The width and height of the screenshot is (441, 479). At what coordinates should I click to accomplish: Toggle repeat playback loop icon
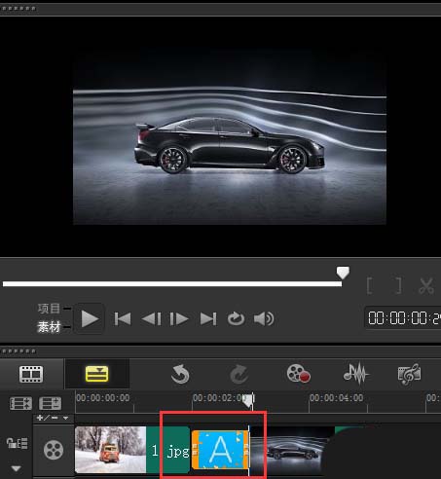(x=236, y=318)
